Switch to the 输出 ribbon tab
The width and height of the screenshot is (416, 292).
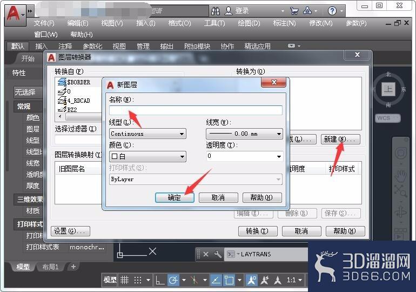tap(166, 46)
